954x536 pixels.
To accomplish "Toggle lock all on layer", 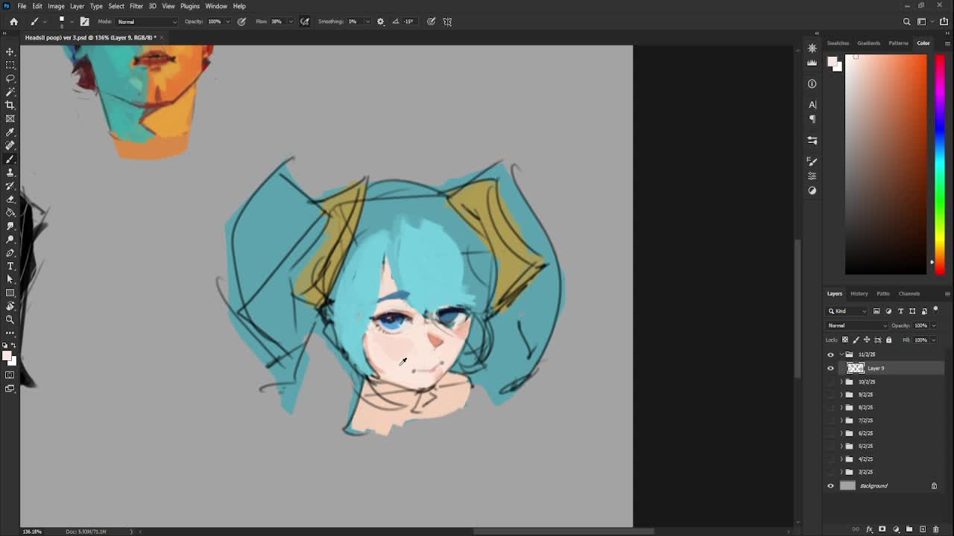I will point(888,339).
